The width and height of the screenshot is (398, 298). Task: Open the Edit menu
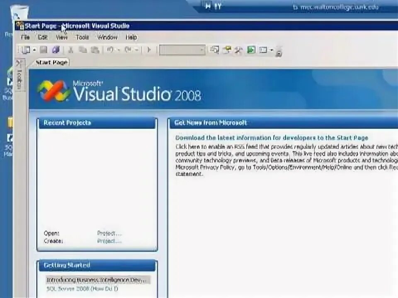(43, 37)
